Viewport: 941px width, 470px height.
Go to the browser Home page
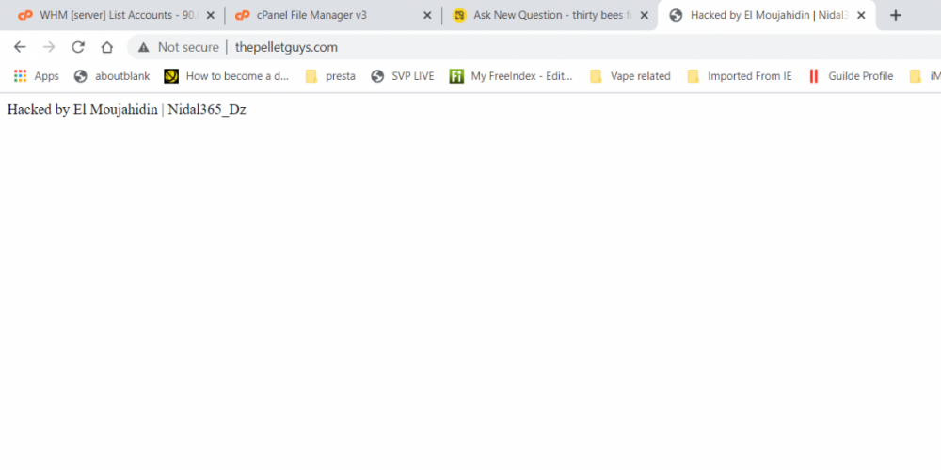[107, 47]
